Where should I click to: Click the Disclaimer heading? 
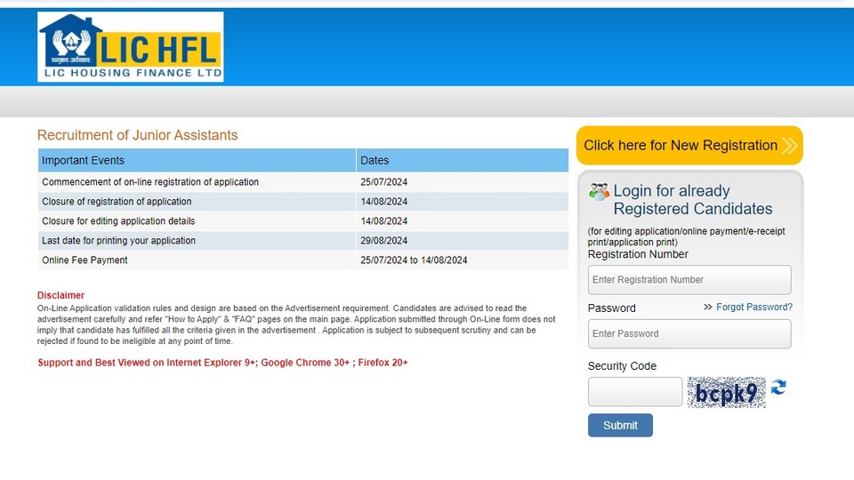(x=60, y=295)
